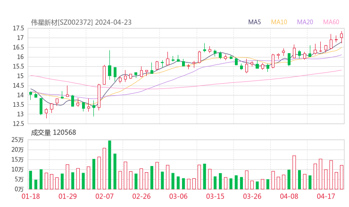Screen dimensions: 349x207
Task: Select the rightmost red volume bar
Action: click(x=341, y=177)
